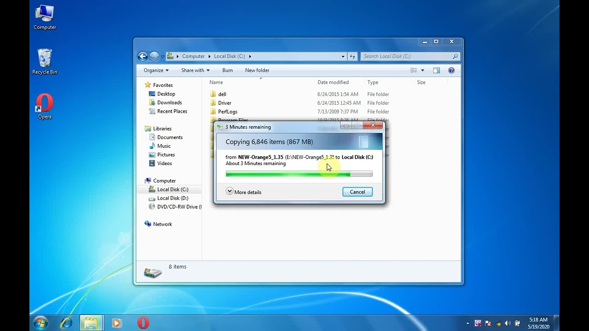589x331 pixels.
Task: Open Videos library
Action: click(x=161, y=164)
